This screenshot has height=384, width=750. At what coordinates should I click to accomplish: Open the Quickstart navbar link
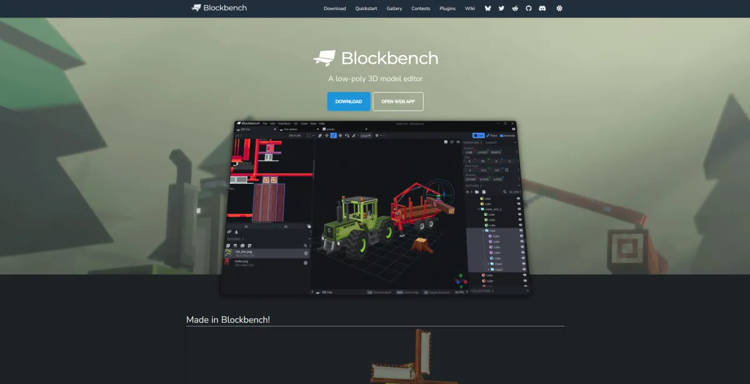tap(367, 9)
